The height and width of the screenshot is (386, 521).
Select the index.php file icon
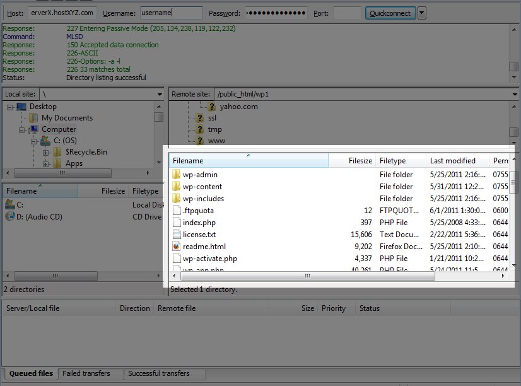[177, 223]
